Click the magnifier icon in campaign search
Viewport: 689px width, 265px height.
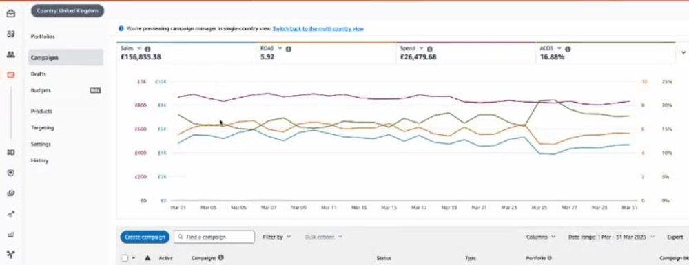click(181, 237)
